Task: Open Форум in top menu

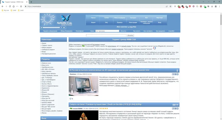Action: click(93, 22)
